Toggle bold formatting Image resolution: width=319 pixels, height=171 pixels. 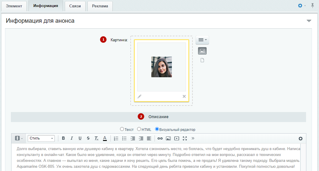click(x=63, y=138)
